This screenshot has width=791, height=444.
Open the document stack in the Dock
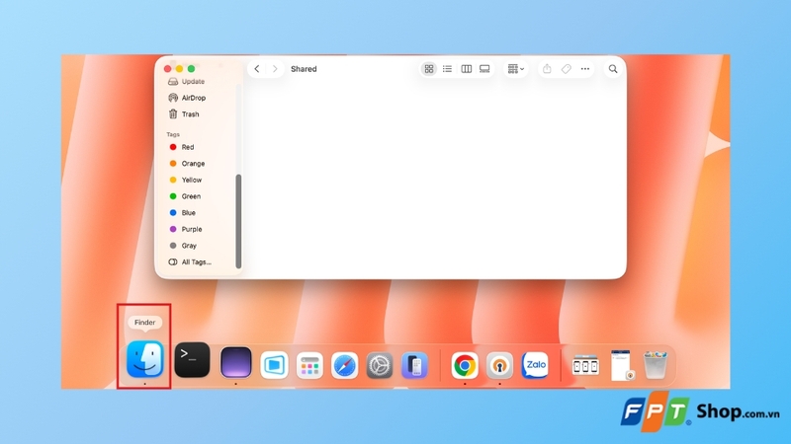622,365
